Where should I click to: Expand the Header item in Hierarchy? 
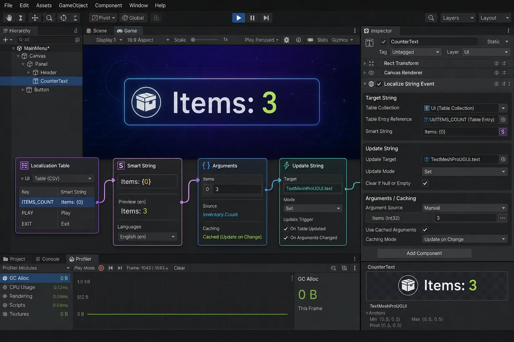[x=28, y=72]
